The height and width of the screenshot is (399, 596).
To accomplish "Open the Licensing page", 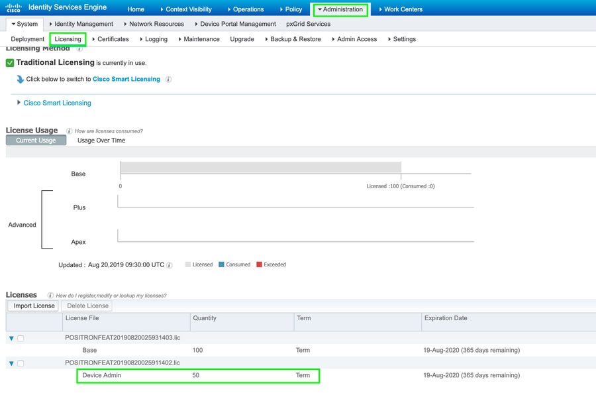I will [68, 39].
